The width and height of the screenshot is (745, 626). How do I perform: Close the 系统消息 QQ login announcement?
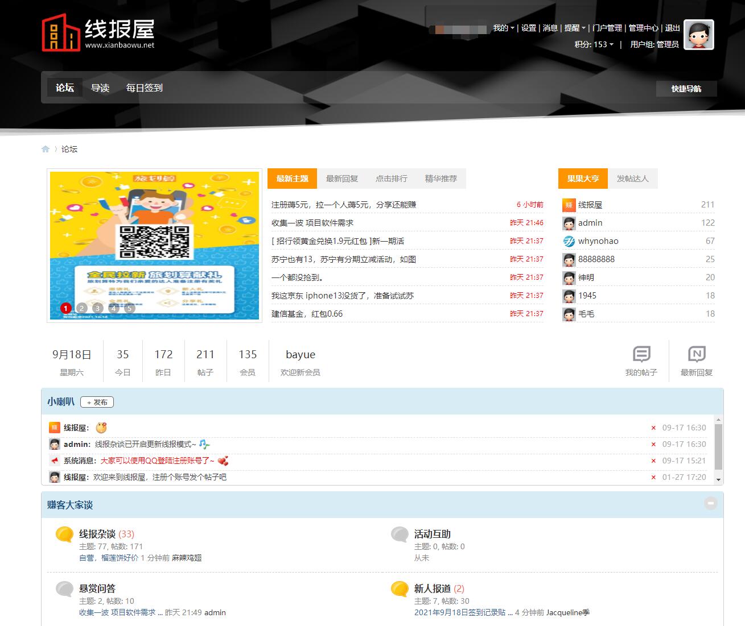pos(653,461)
